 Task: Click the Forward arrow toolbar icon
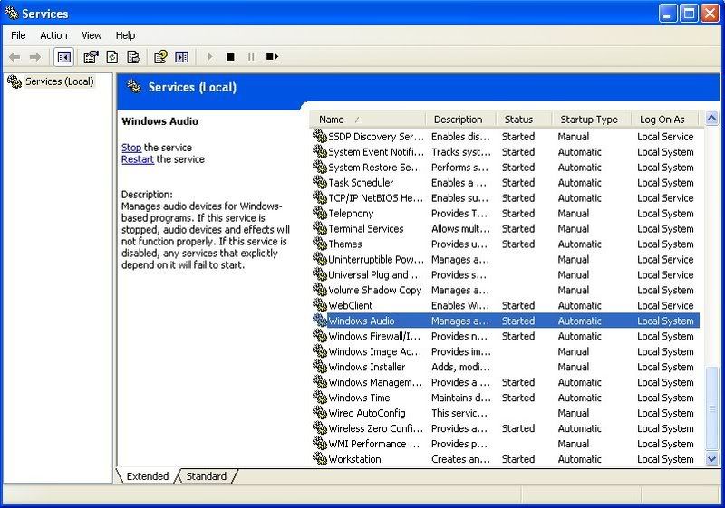click(35, 57)
